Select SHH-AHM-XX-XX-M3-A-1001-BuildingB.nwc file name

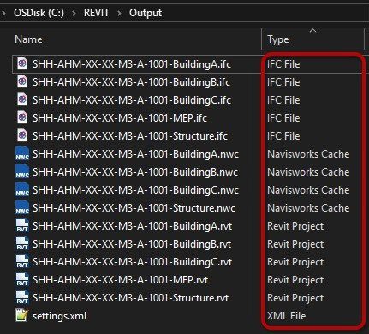coord(135,172)
